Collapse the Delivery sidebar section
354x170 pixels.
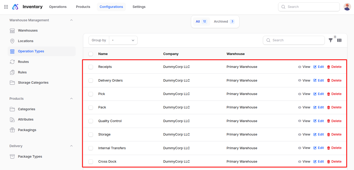(x=71, y=146)
